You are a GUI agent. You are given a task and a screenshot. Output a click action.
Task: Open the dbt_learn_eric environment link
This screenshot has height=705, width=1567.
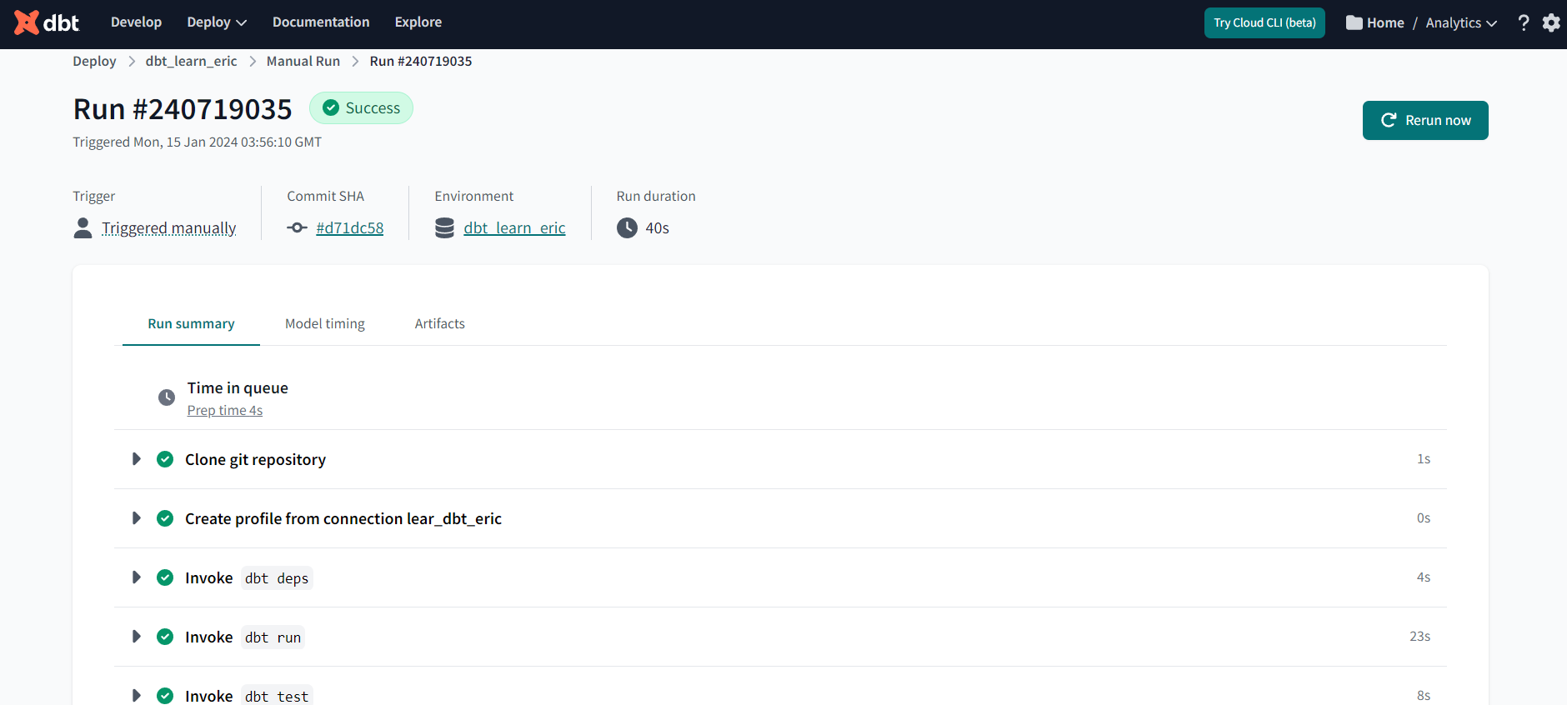click(x=514, y=227)
